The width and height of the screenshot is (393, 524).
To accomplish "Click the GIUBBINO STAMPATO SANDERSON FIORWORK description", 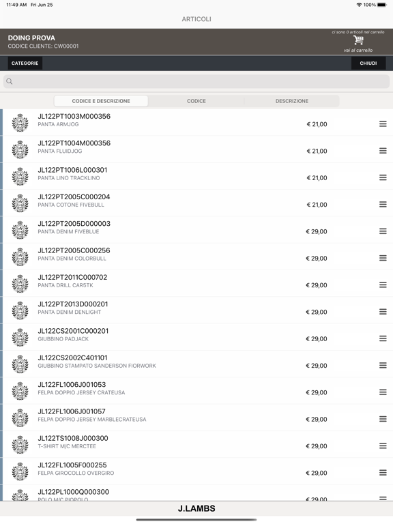I will (x=97, y=366).
